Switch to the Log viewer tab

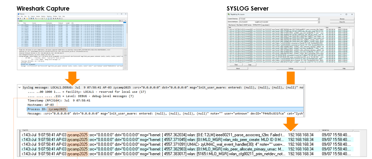tap(265, 25)
